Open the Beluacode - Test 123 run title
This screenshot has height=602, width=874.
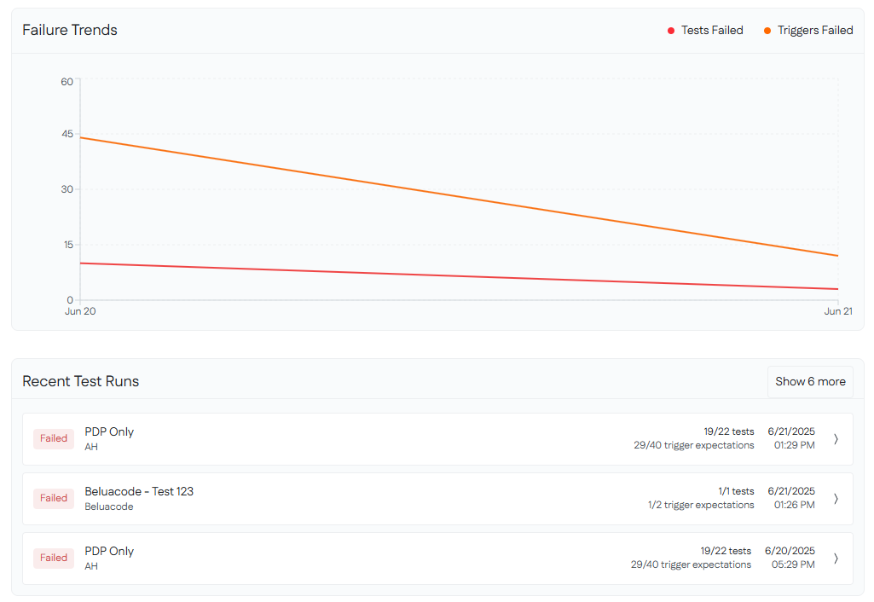pyautogui.click(x=139, y=491)
